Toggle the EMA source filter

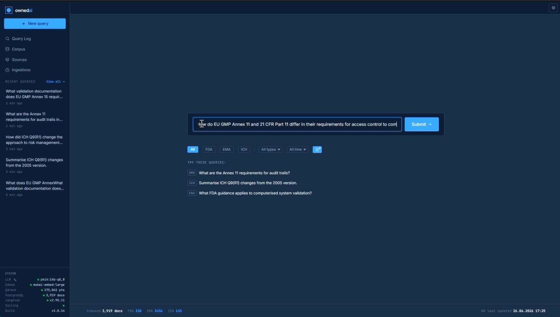227,149
